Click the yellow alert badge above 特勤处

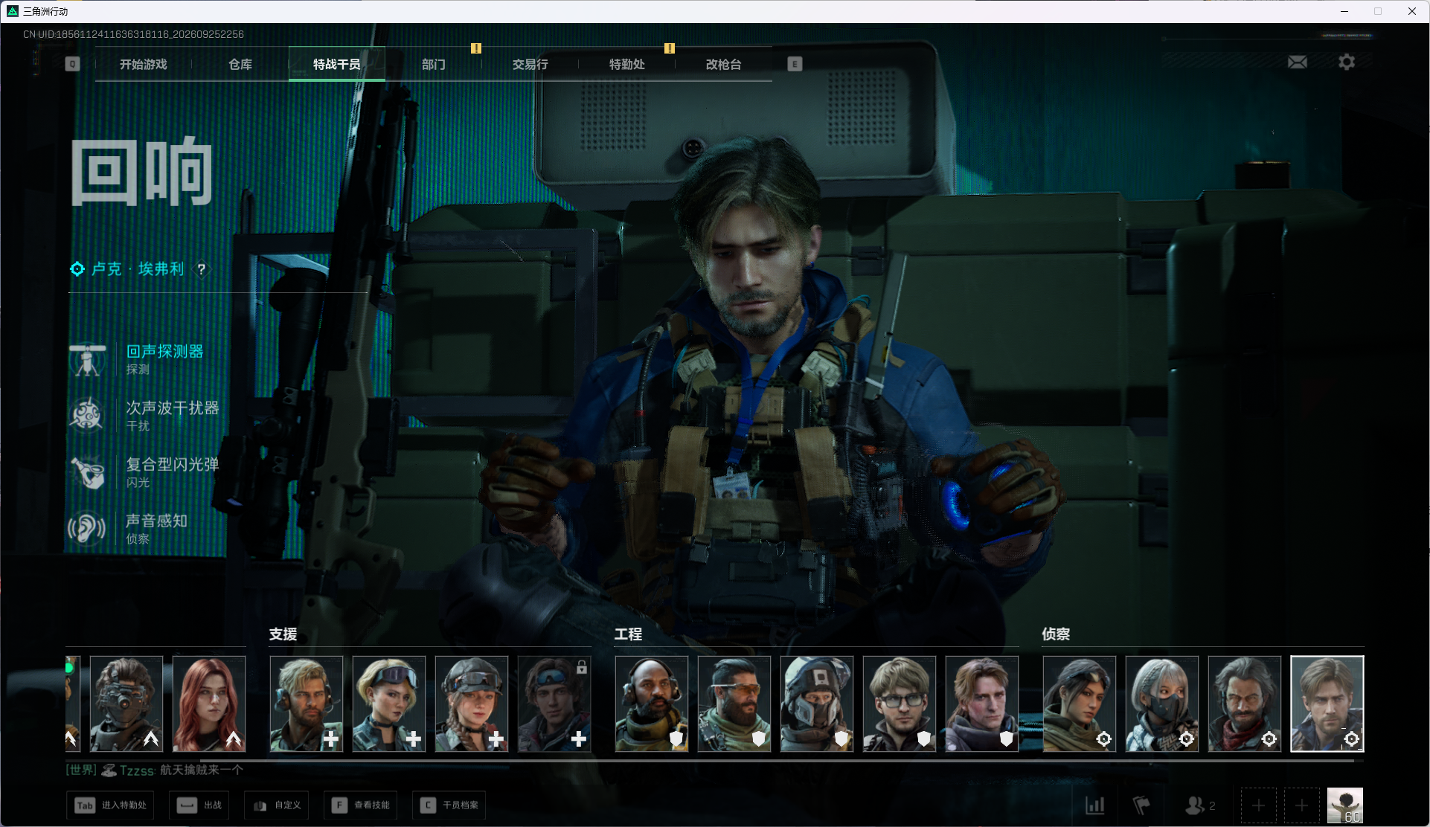670,48
